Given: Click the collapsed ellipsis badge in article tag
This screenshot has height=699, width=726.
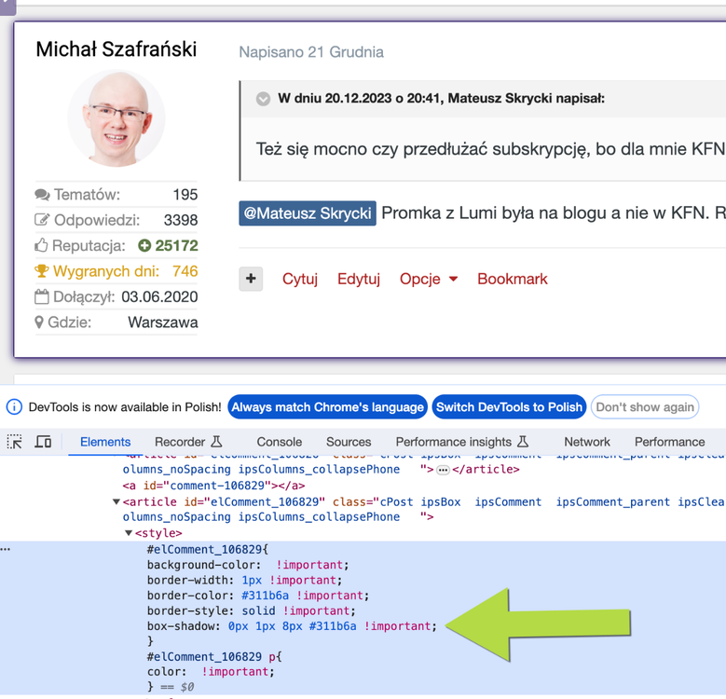Looking at the screenshot, I should [x=443, y=470].
